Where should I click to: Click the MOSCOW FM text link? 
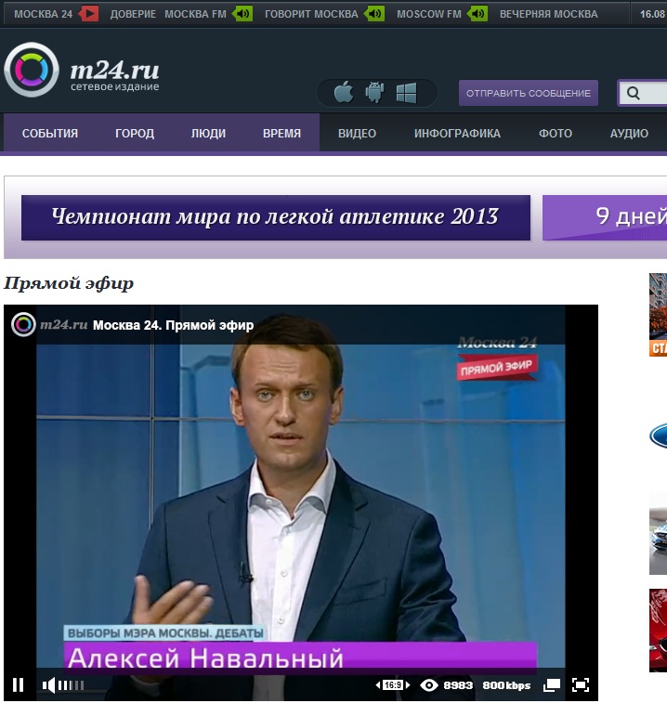click(429, 14)
